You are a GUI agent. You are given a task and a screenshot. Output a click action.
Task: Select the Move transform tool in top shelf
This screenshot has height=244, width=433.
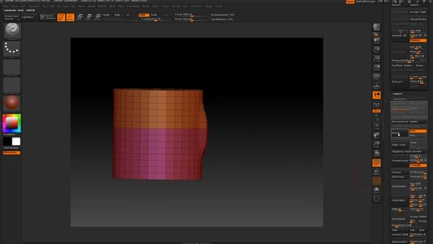[80, 17]
